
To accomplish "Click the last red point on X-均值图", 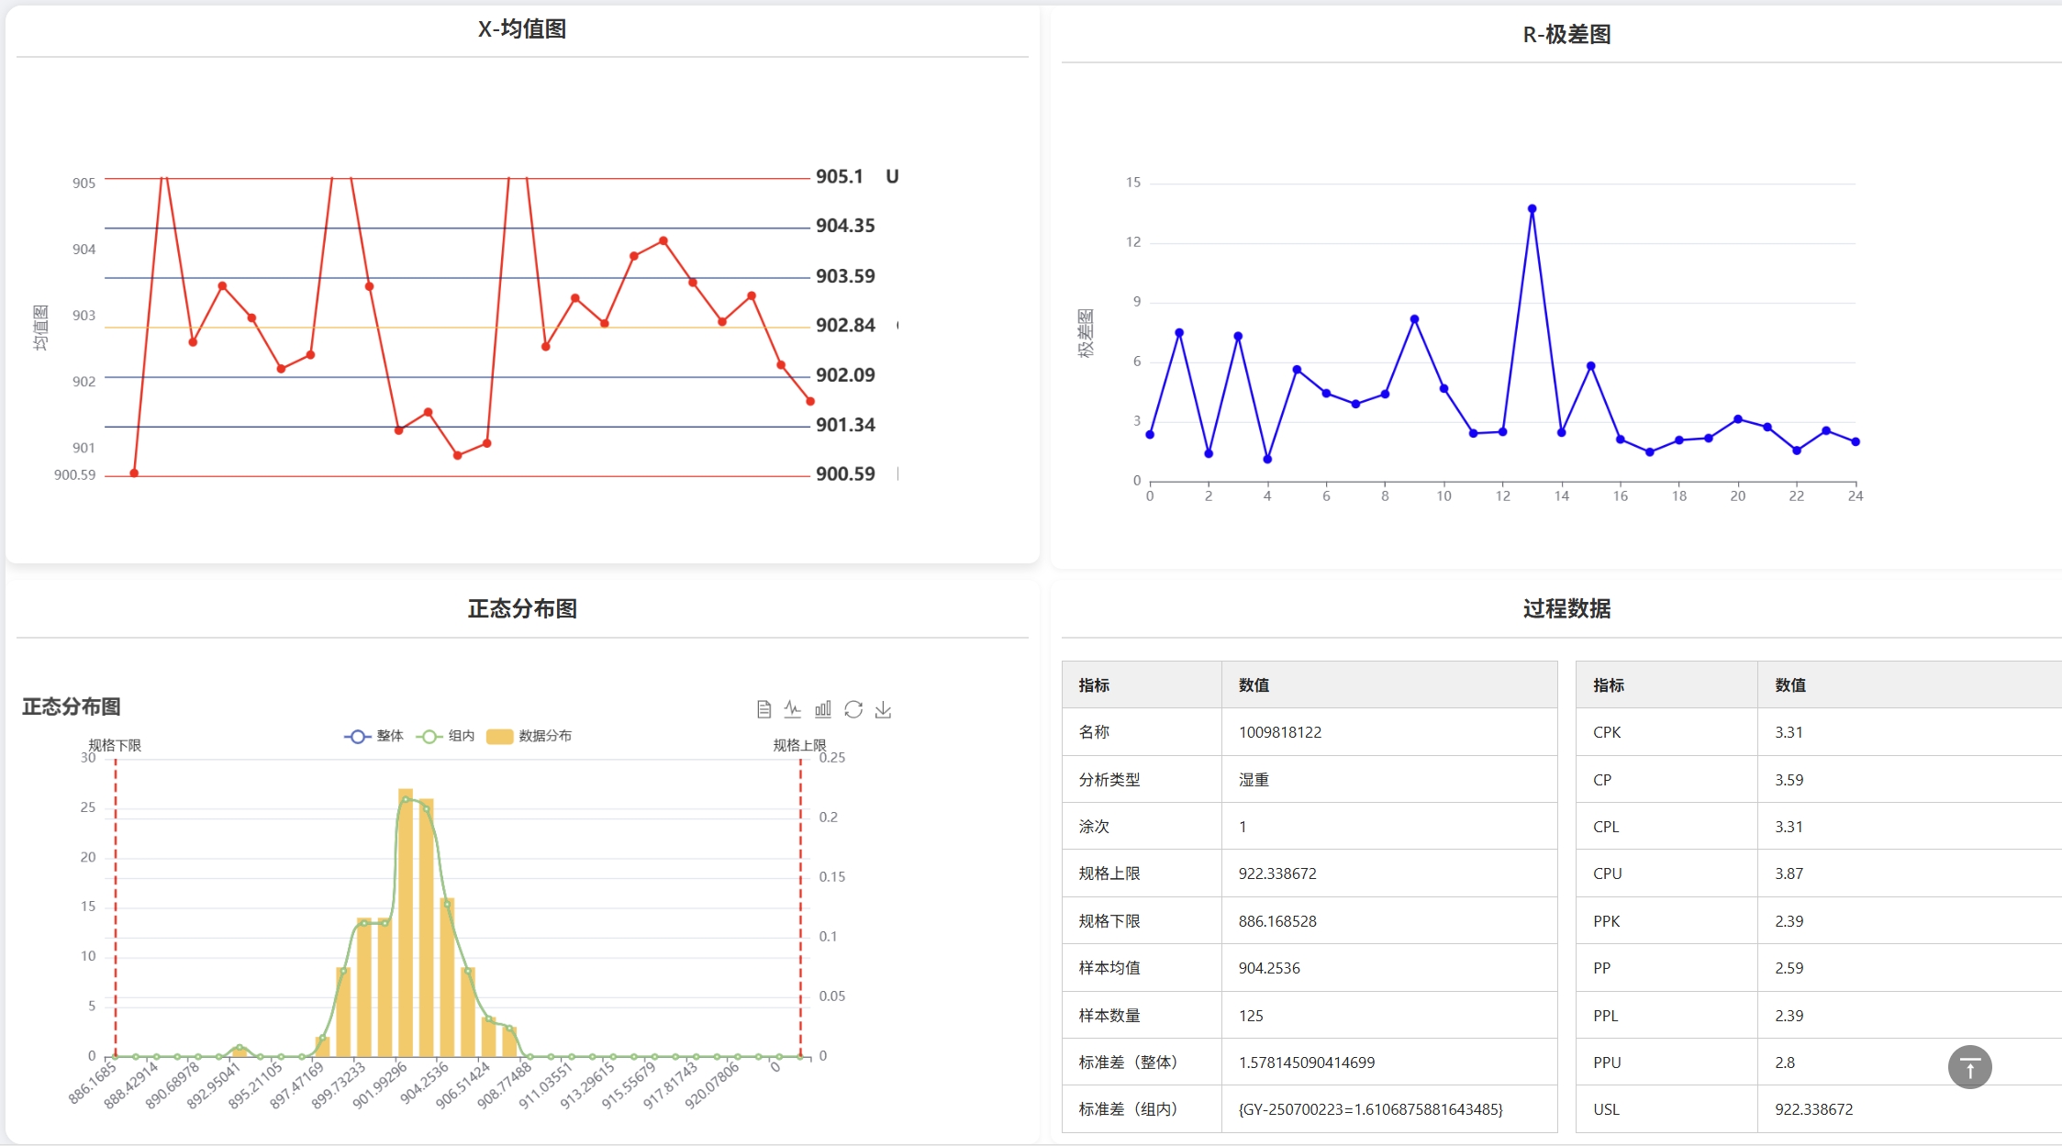I will [x=810, y=401].
